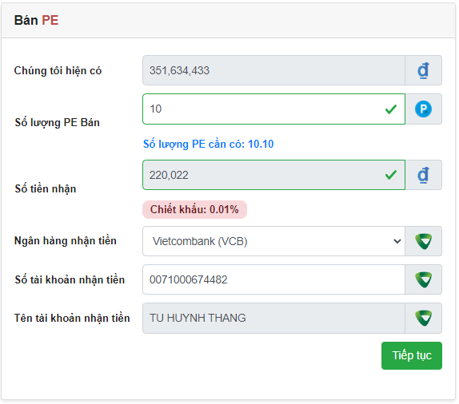Click the account number field 0071000674482
459x404 pixels.
pos(273,279)
